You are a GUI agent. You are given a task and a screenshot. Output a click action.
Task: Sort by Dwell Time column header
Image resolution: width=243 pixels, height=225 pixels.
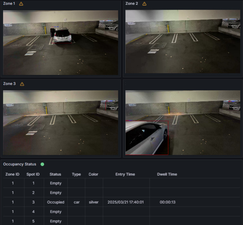click(167, 174)
